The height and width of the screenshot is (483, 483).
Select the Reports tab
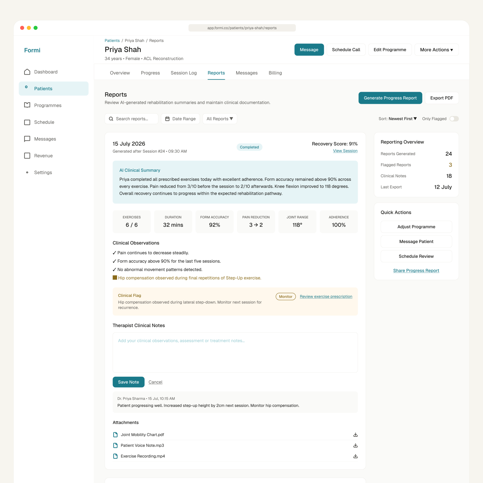[216, 73]
